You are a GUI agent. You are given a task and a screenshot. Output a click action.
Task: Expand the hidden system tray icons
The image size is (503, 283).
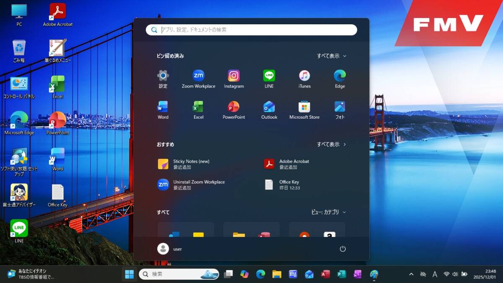click(411, 274)
